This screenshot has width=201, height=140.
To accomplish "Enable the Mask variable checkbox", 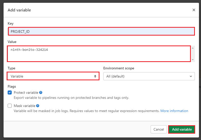I will tap(10, 106).
